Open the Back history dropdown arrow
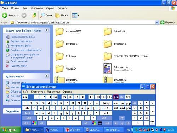 pos(18,15)
